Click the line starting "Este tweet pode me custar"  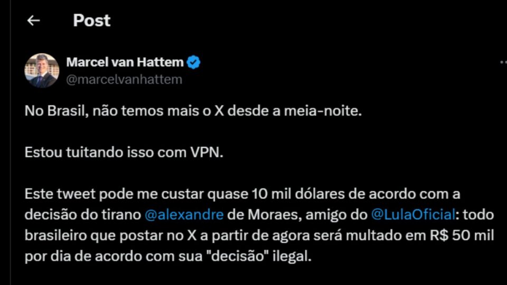tap(242, 194)
